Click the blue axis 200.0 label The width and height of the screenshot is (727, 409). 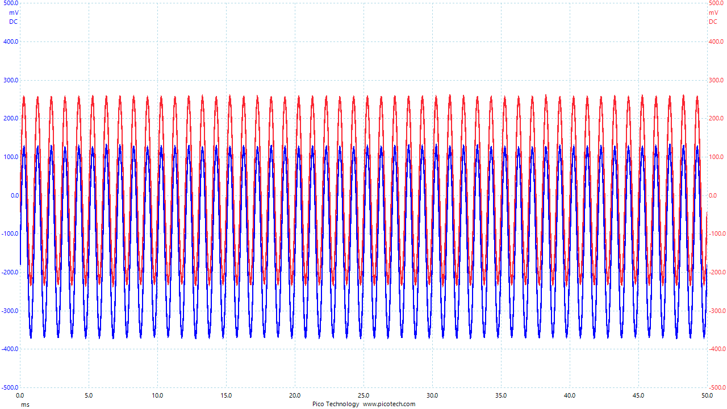pyautogui.click(x=11, y=118)
